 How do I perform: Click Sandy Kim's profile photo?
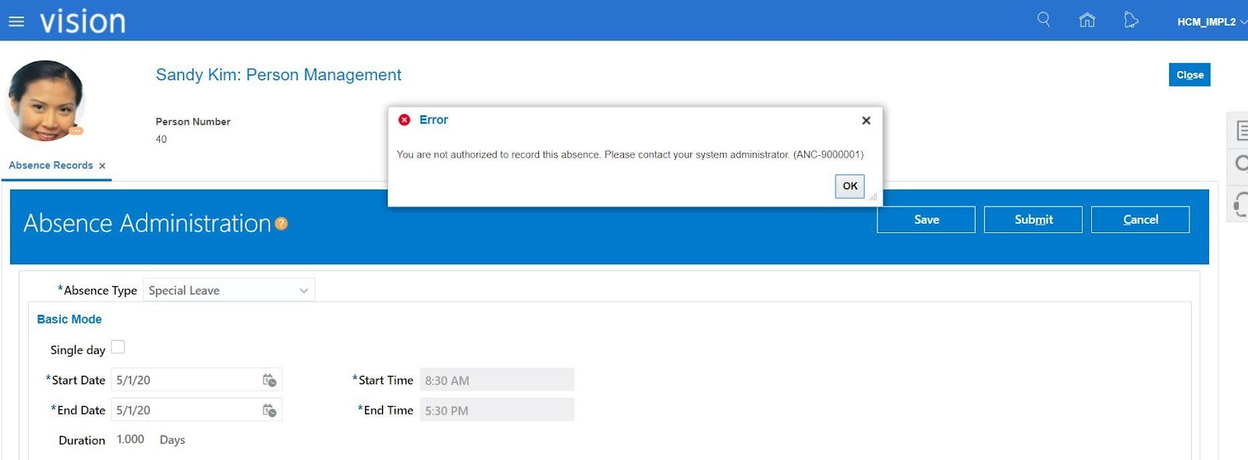(45, 101)
